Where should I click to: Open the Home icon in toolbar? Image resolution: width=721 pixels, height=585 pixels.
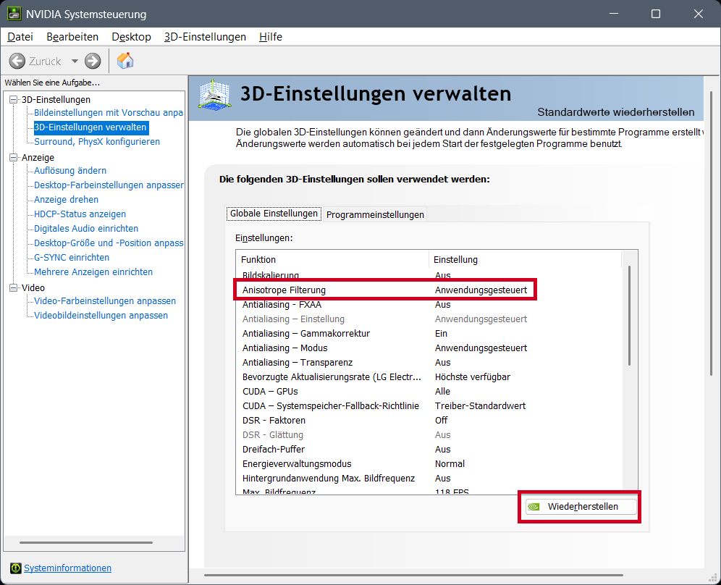[125, 61]
